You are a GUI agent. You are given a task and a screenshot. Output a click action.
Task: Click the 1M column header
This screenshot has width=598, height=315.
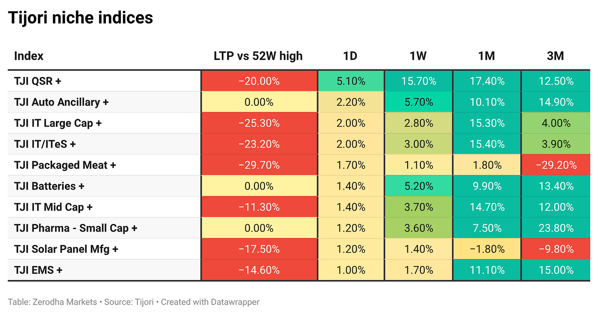(487, 56)
